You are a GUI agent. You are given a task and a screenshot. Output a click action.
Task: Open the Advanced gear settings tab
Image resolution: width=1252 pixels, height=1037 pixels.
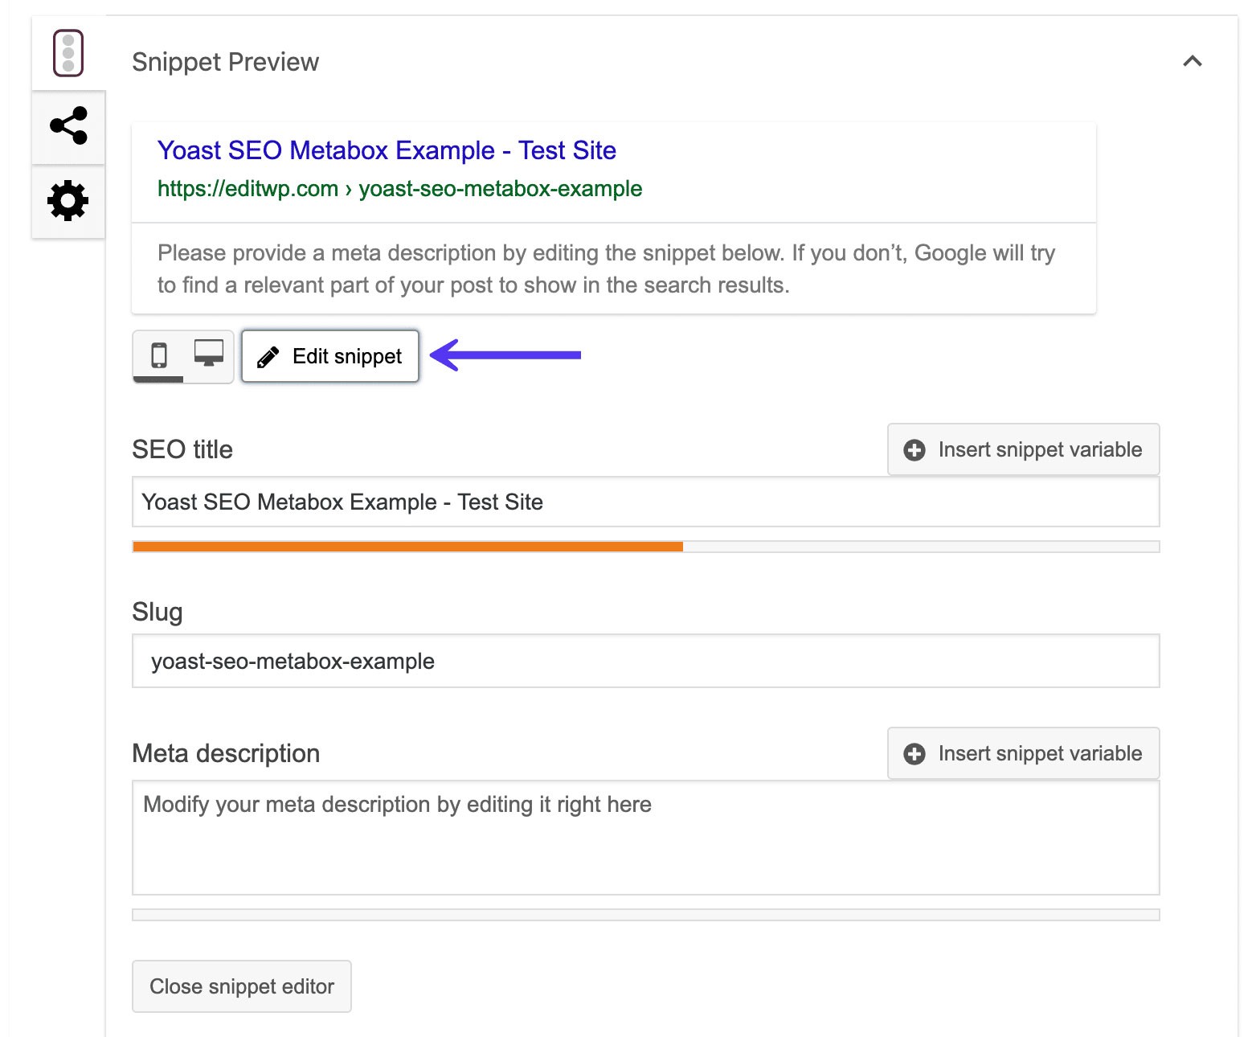pos(68,200)
